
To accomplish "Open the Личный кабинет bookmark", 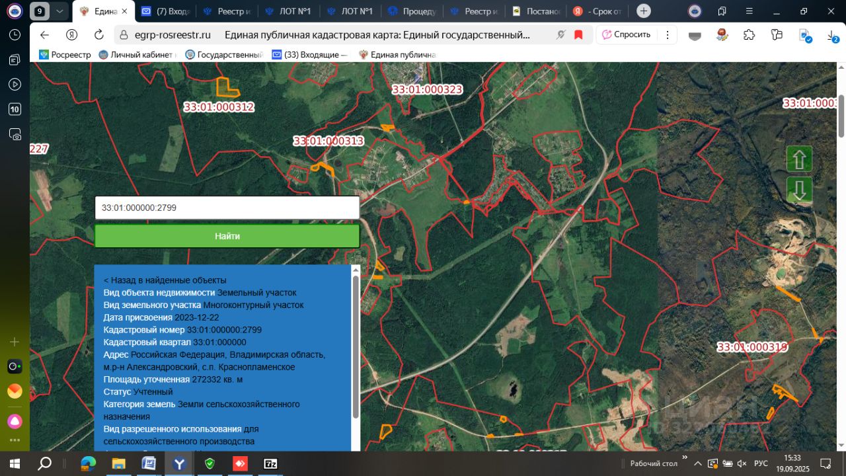I will click(138, 55).
